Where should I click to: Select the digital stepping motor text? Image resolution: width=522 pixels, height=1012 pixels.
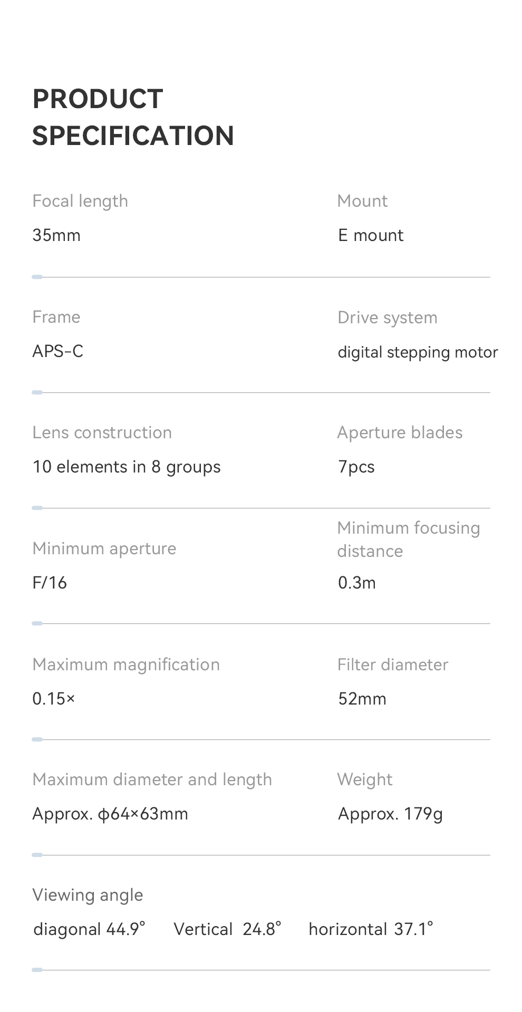pos(418,352)
